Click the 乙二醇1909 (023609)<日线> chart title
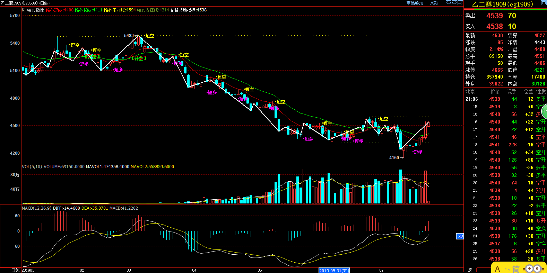Image resolution: width=547 pixels, height=273 pixels. (26, 3)
